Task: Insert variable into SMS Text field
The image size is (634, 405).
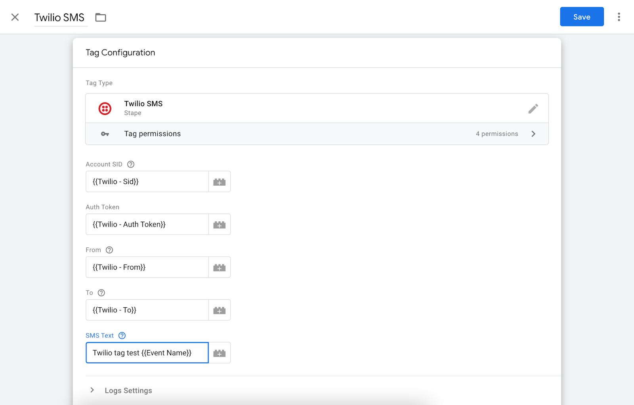Action: pos(220,353)
